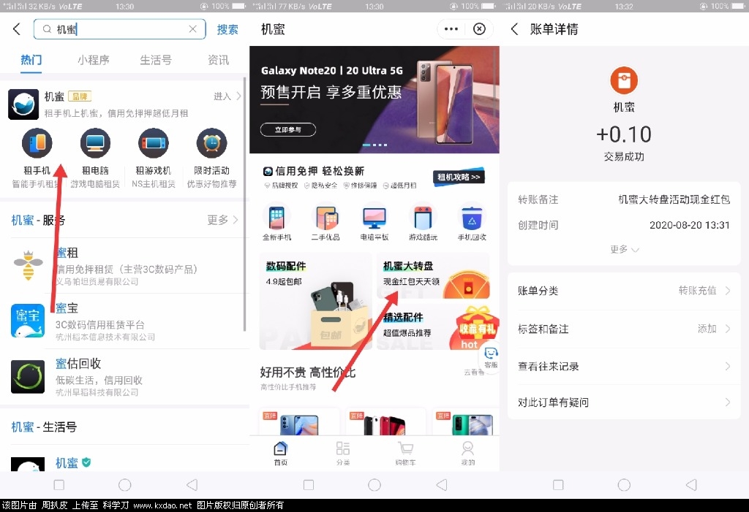Tap the +0.10 transaction amount
749x512 pixels.
click(624, 134)
